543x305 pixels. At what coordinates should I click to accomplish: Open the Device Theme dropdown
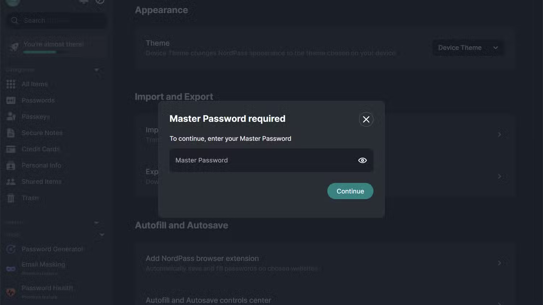click(468, 47)
